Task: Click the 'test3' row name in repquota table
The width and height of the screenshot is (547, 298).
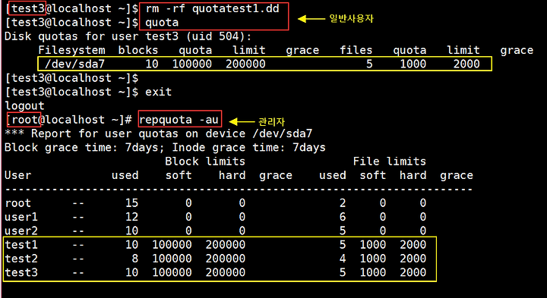Action: (x=21, y=272)
